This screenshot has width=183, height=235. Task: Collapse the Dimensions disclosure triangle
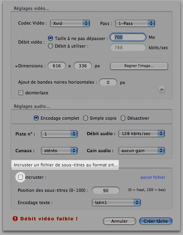pyautogui.click(x=16, y=67)
